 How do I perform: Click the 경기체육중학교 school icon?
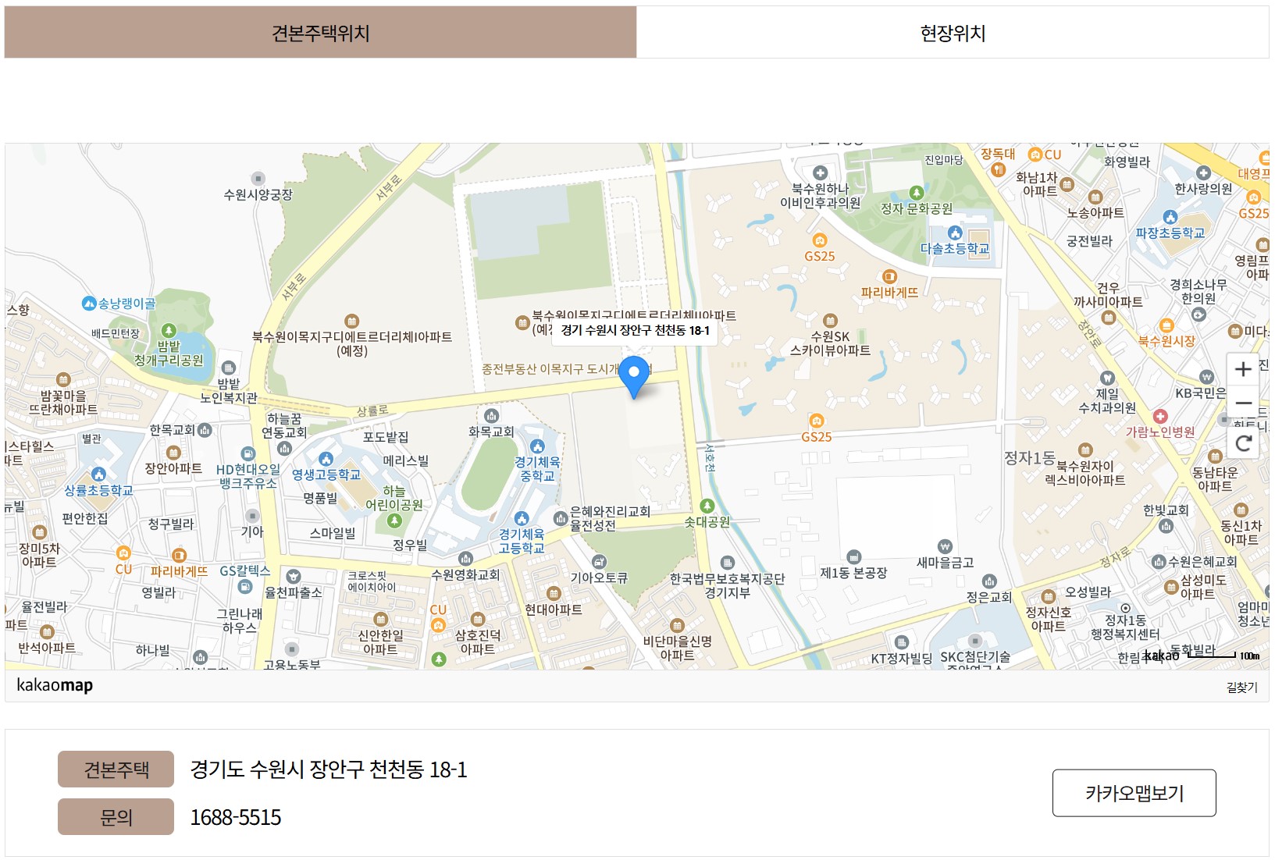[537, 446]
